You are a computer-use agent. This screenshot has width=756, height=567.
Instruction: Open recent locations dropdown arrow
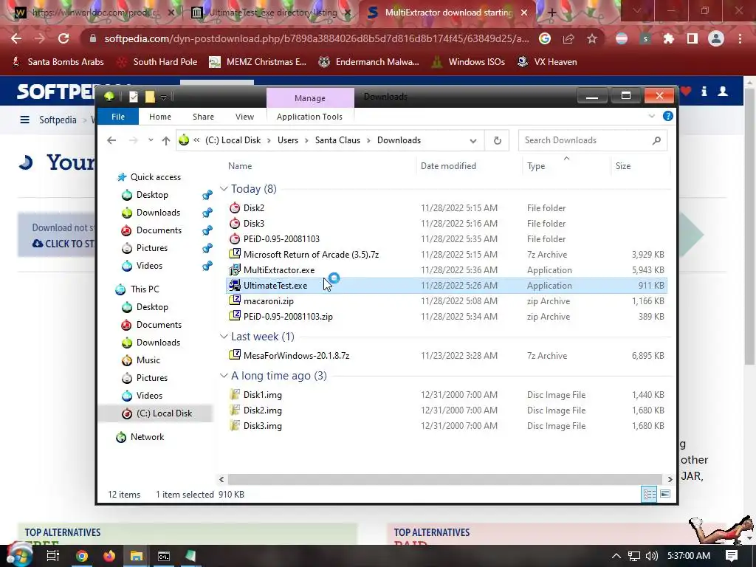[x=151, y=140]
